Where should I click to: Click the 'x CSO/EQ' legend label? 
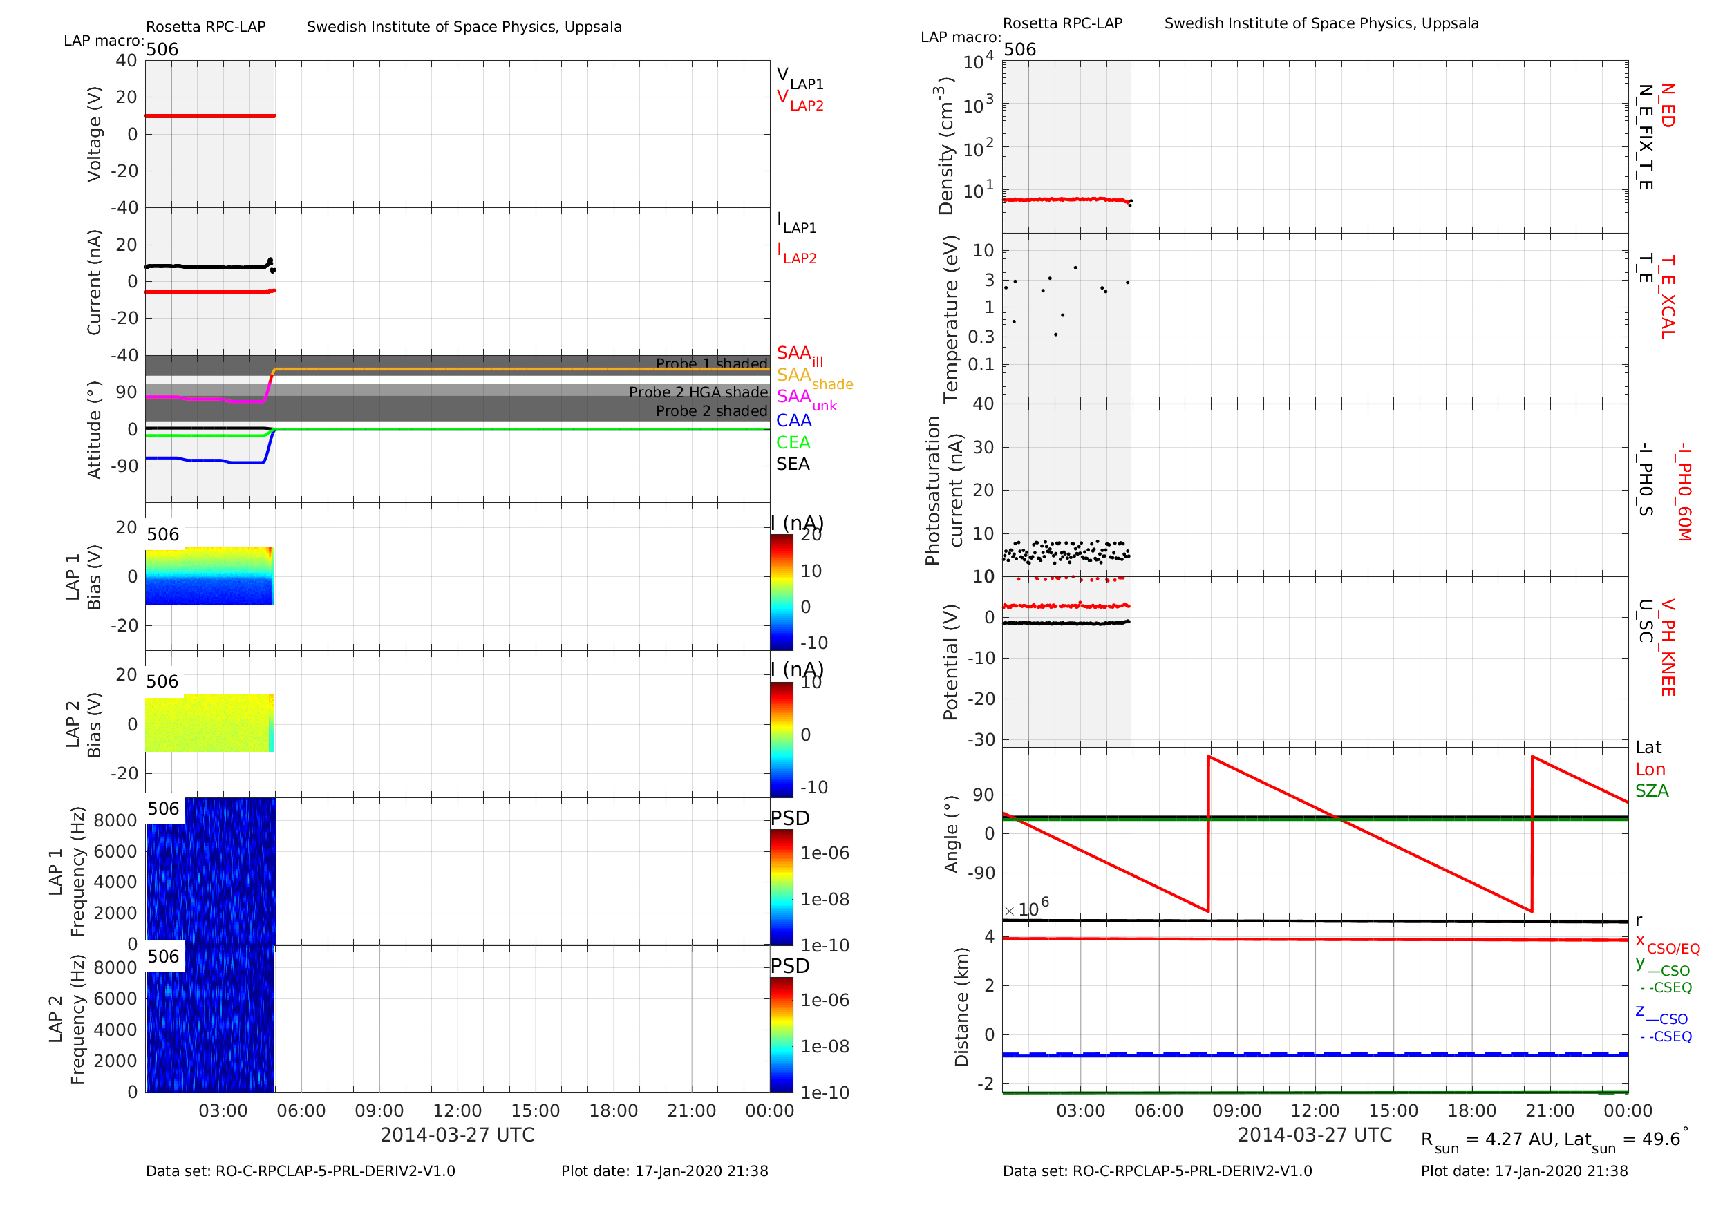click(1668, 944)
